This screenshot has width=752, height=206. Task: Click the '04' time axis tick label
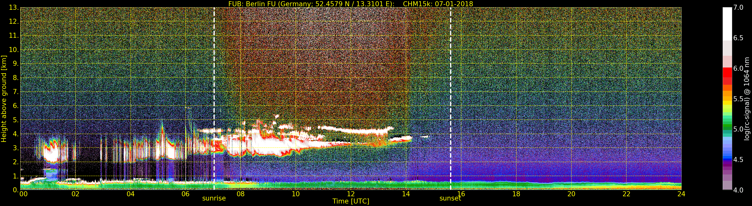pos(131,194)
